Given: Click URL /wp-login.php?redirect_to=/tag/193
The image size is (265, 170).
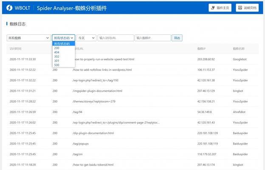Looking at the screenshot, I should coord(95,80).
